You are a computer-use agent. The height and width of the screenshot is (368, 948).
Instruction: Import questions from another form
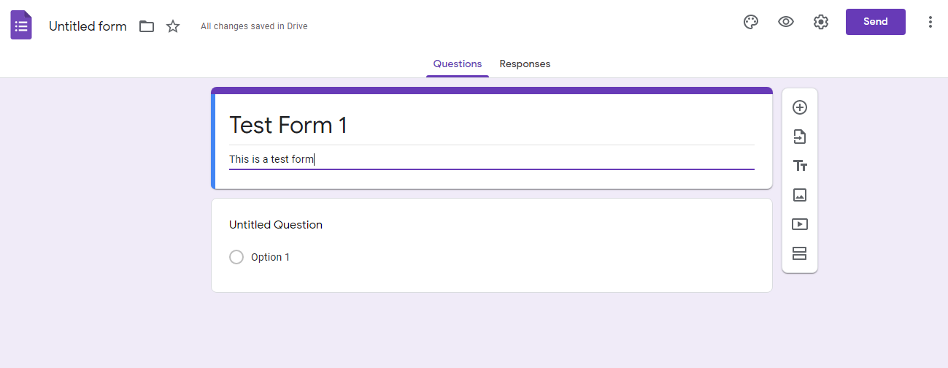[800, 137]
